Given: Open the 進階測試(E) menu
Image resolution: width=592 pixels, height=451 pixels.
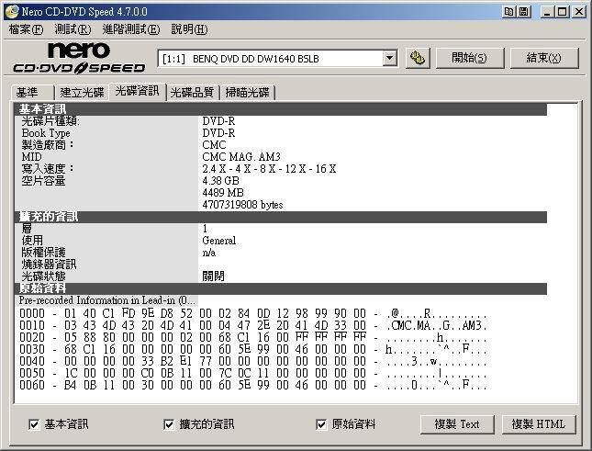Looking at the screenshot, I should pyautogui.click(x=131, y=29).
